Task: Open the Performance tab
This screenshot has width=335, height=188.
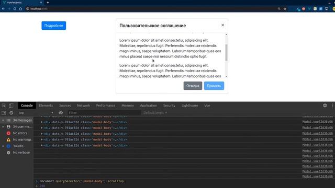Action: [x=106, y=105]
